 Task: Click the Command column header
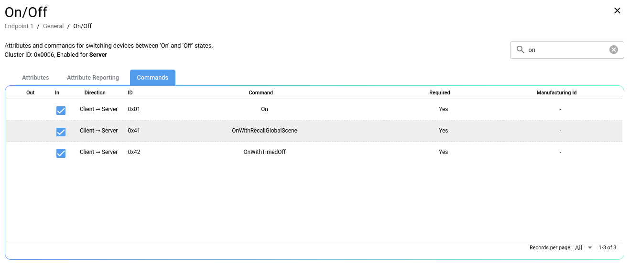tap(261, 92)
